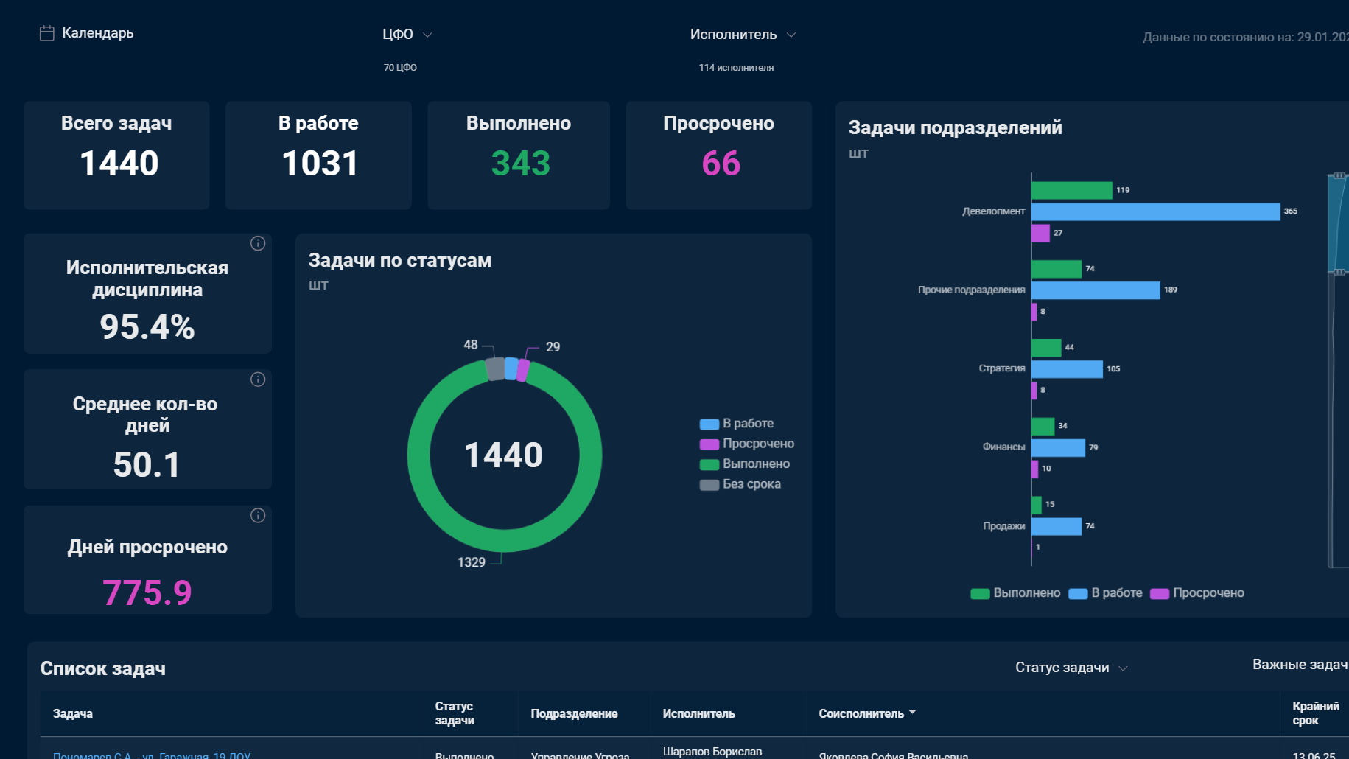Click the Девелопмент В работе bar 365
1349x759 pixels.
pos(1155,211)
